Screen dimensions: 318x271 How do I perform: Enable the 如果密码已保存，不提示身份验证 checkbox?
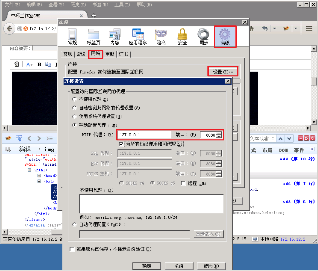coord(72,249)
